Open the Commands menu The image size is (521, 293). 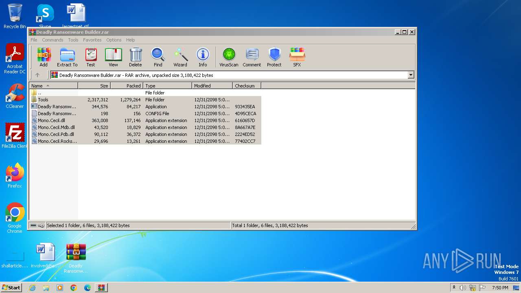(x=53, y=40)
